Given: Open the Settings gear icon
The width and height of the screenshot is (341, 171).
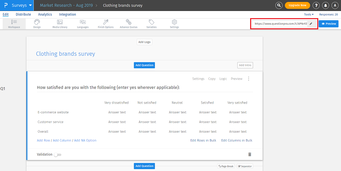Looking at the screenshot, I should tap(174, 22).
